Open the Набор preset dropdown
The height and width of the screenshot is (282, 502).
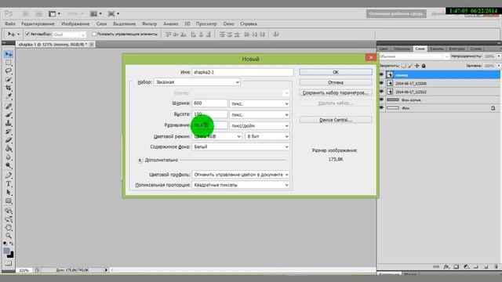coord(197,82)
